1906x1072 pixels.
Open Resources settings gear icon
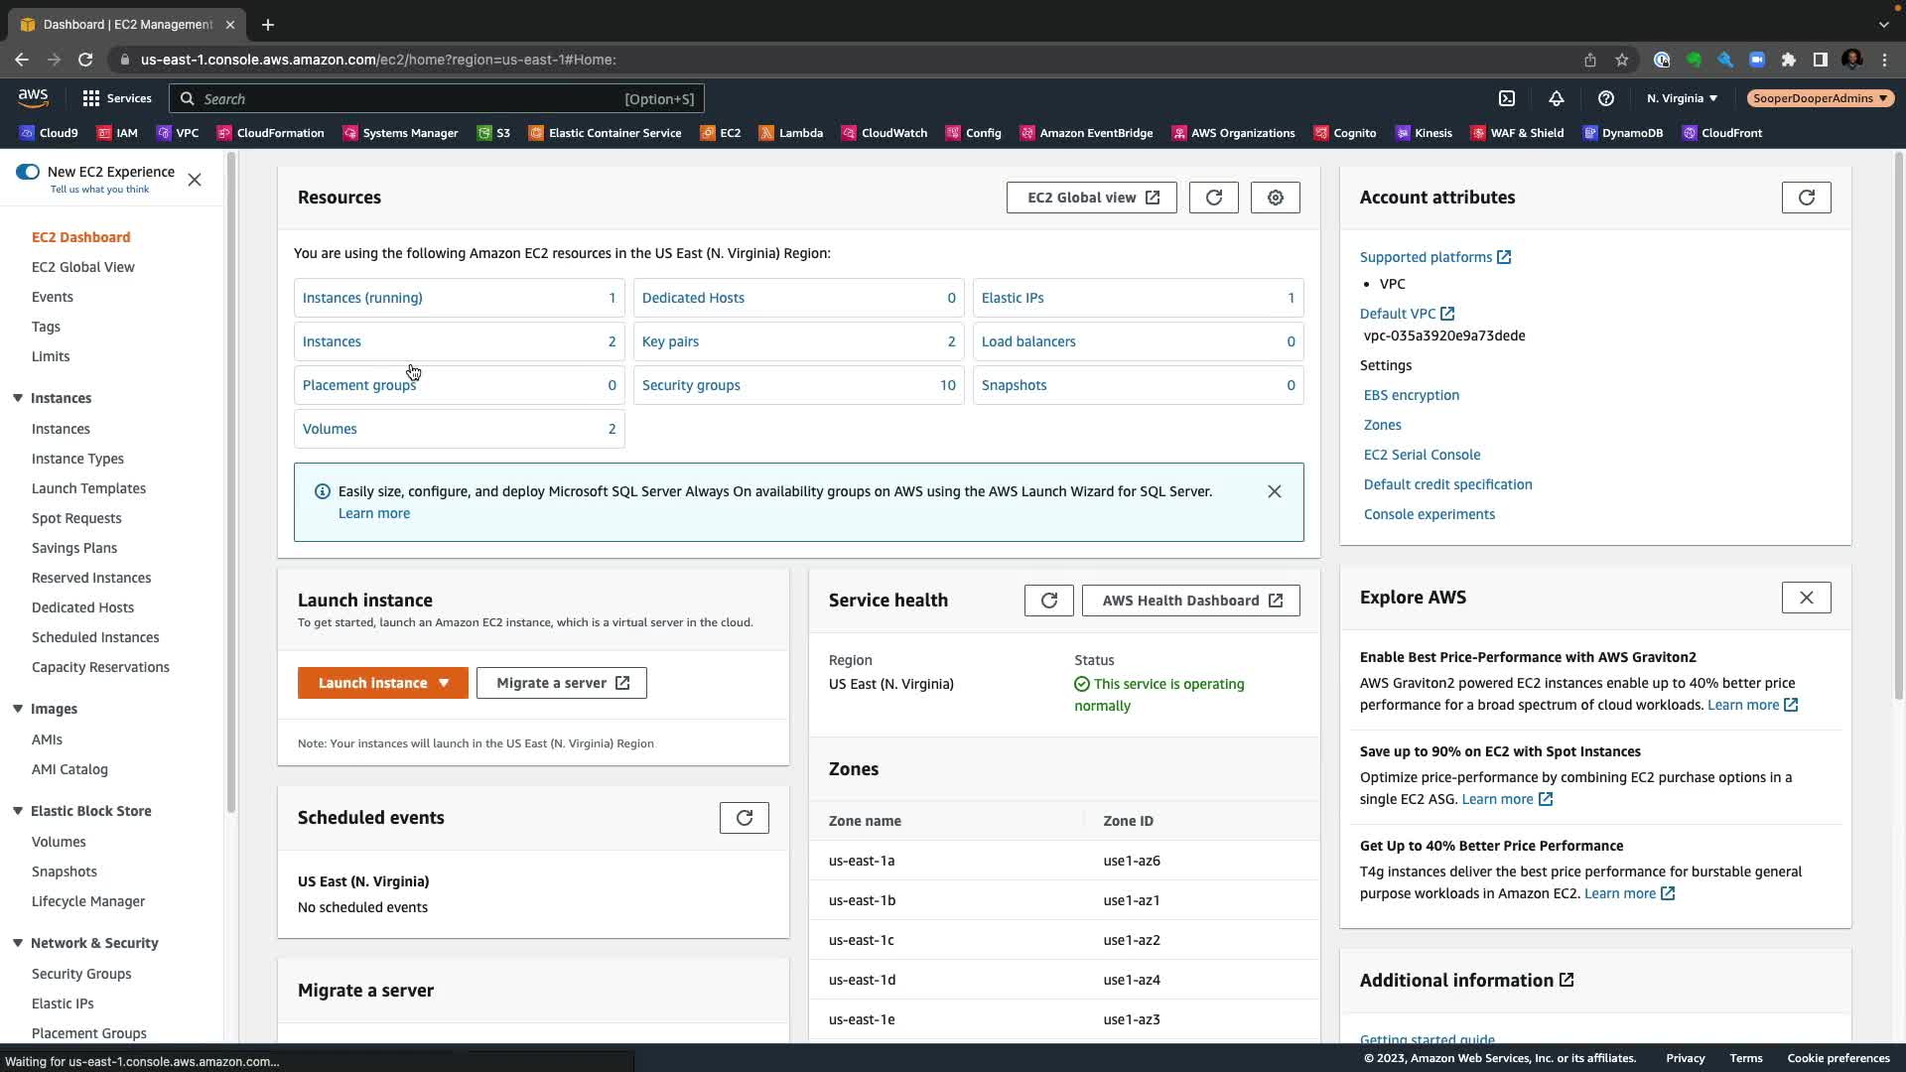coord(1275,198)
